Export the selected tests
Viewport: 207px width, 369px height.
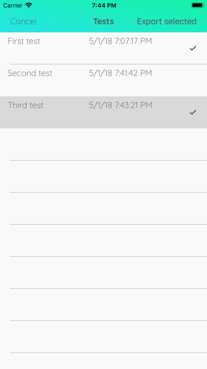(x=167, y=21)
